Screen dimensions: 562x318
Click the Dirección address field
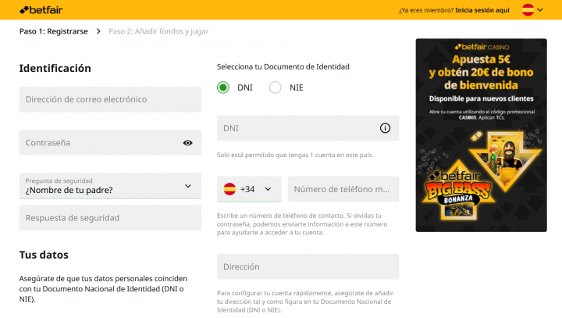pyautogui.click(x=308, y=266)
